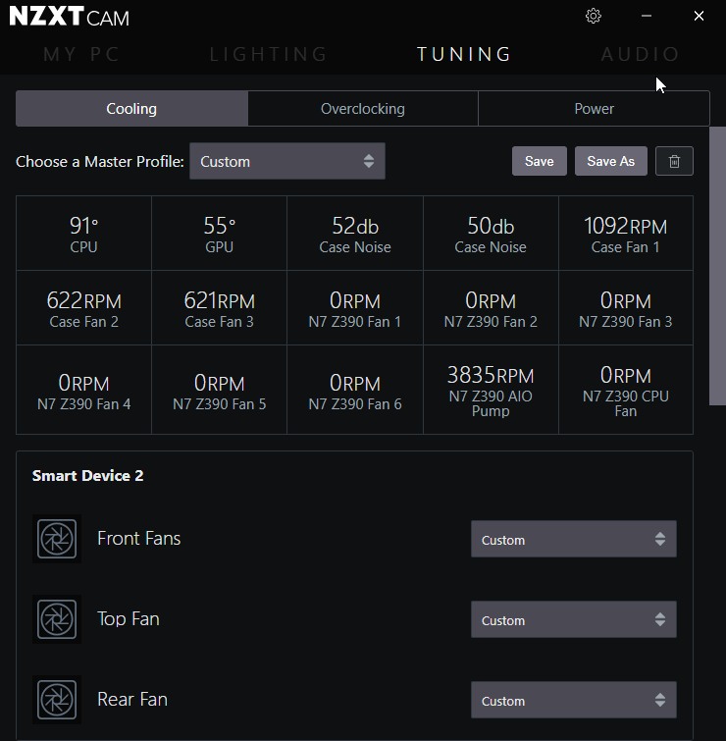Select the Cooling sub-tab
This screenshot has width=726, height=741.
point(131,109)
